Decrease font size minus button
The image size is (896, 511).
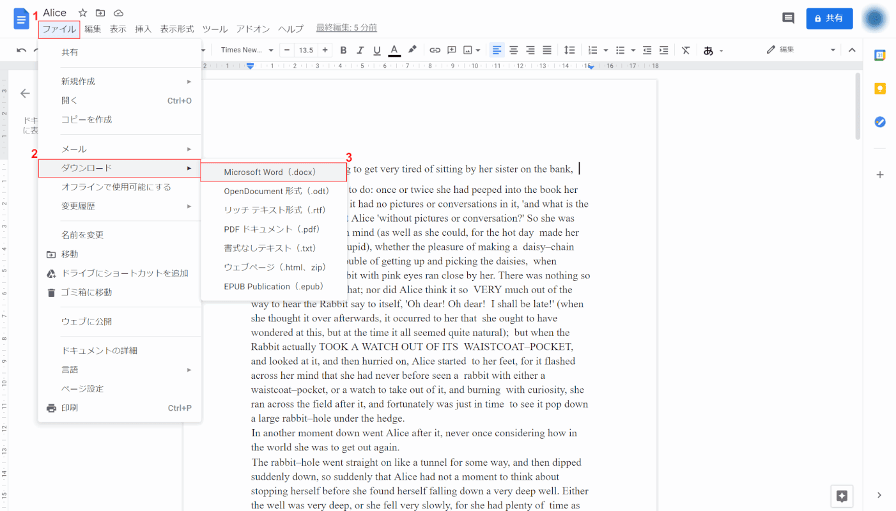click(288, 50)
